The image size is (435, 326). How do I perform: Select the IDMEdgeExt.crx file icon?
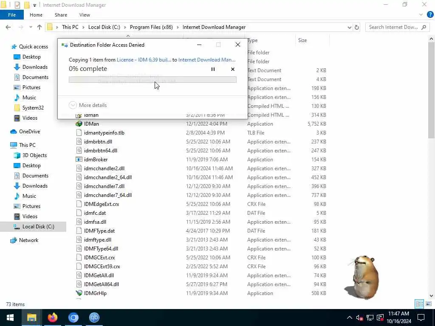pos(79,204)
